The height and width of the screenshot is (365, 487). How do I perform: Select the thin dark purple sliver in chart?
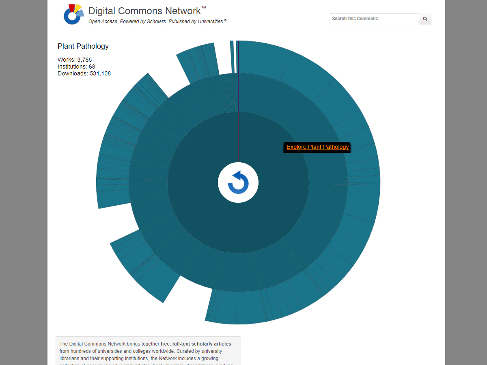238,81
